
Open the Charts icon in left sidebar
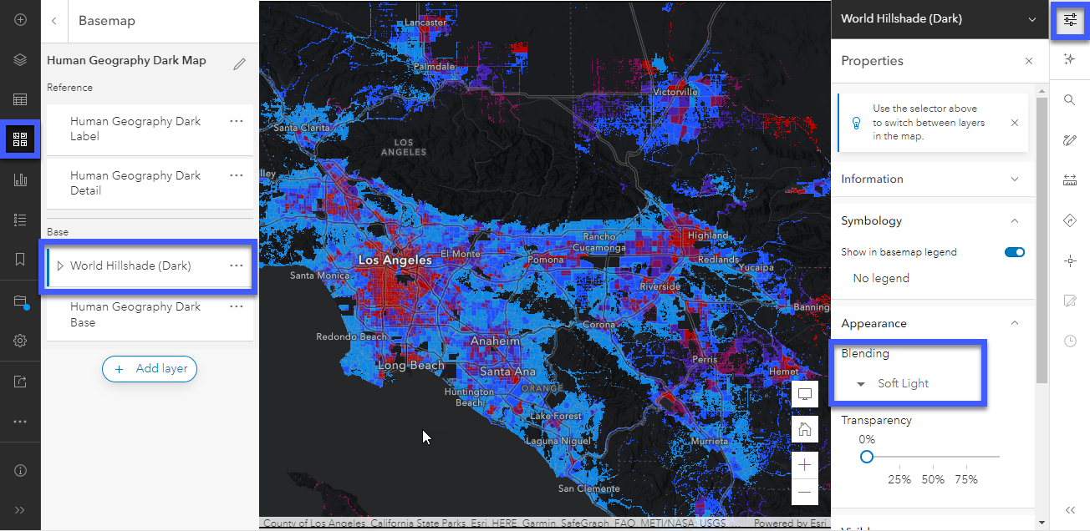point(20,180)
